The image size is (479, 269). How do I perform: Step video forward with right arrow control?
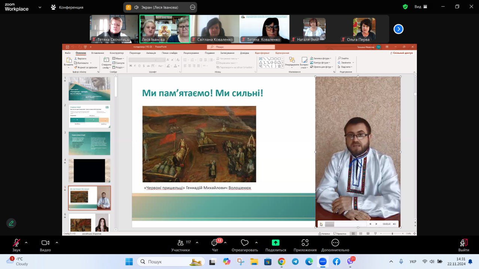coord(376,224)
